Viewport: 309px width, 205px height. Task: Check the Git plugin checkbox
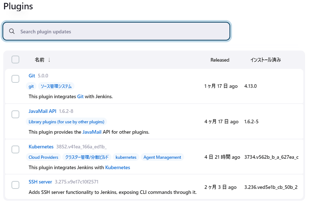15,79
